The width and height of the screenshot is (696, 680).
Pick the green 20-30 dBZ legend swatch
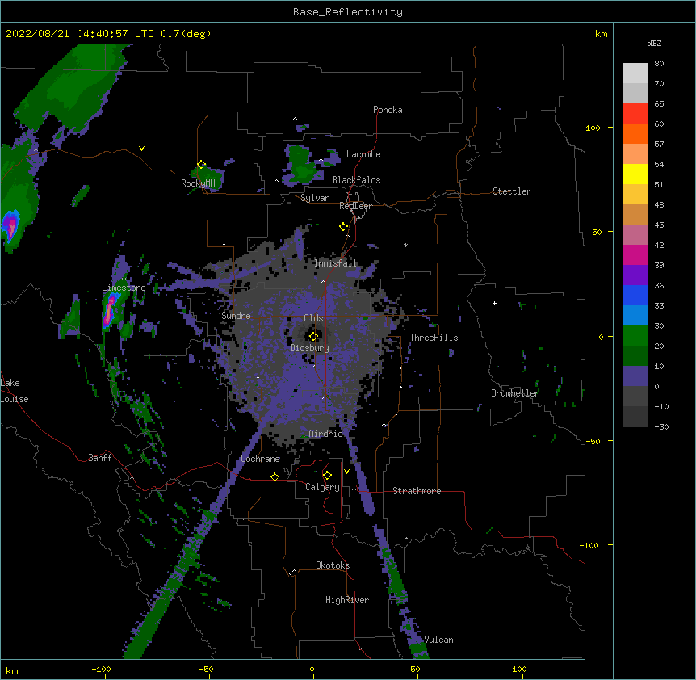[x=635, y=336]
